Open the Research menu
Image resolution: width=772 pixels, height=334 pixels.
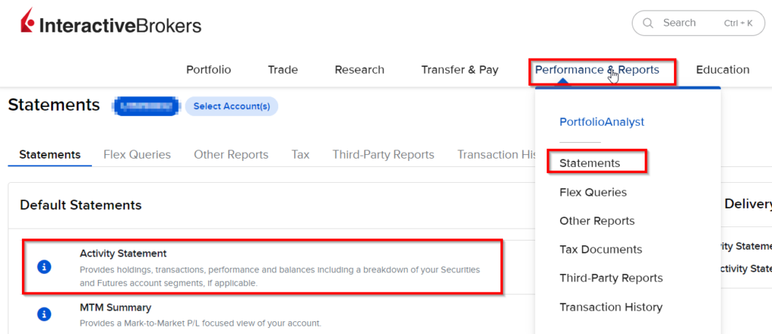coord(359,70)
